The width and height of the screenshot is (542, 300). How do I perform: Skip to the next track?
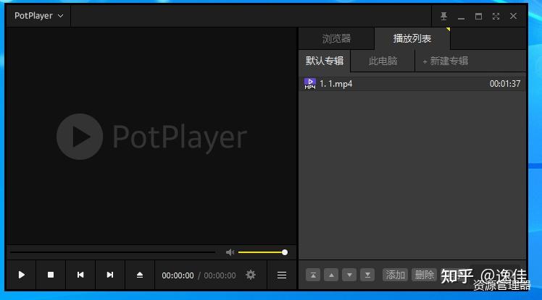110,275
